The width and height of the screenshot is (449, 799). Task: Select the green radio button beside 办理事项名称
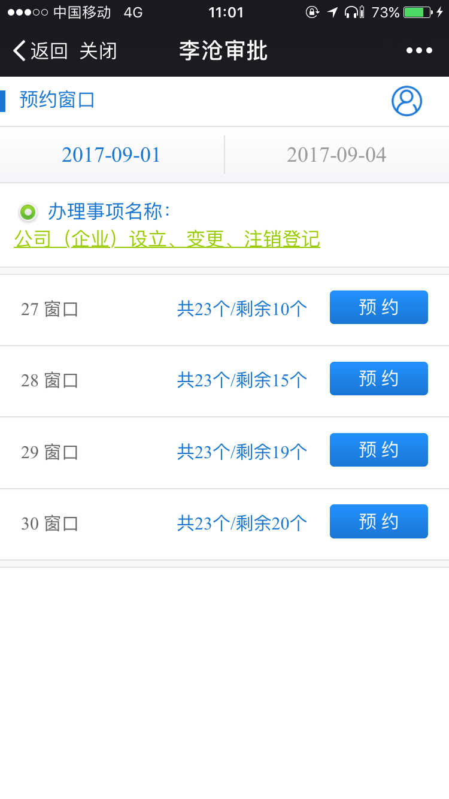tap(28, 212)
